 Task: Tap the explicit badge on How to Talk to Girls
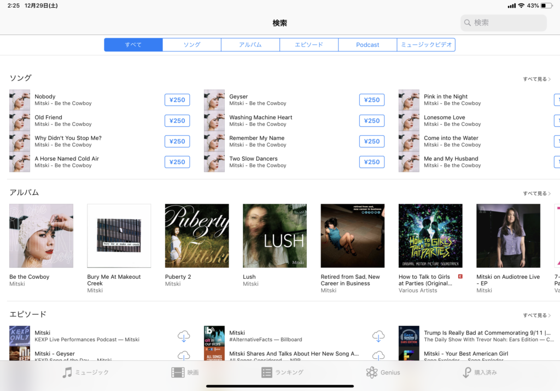460,276
